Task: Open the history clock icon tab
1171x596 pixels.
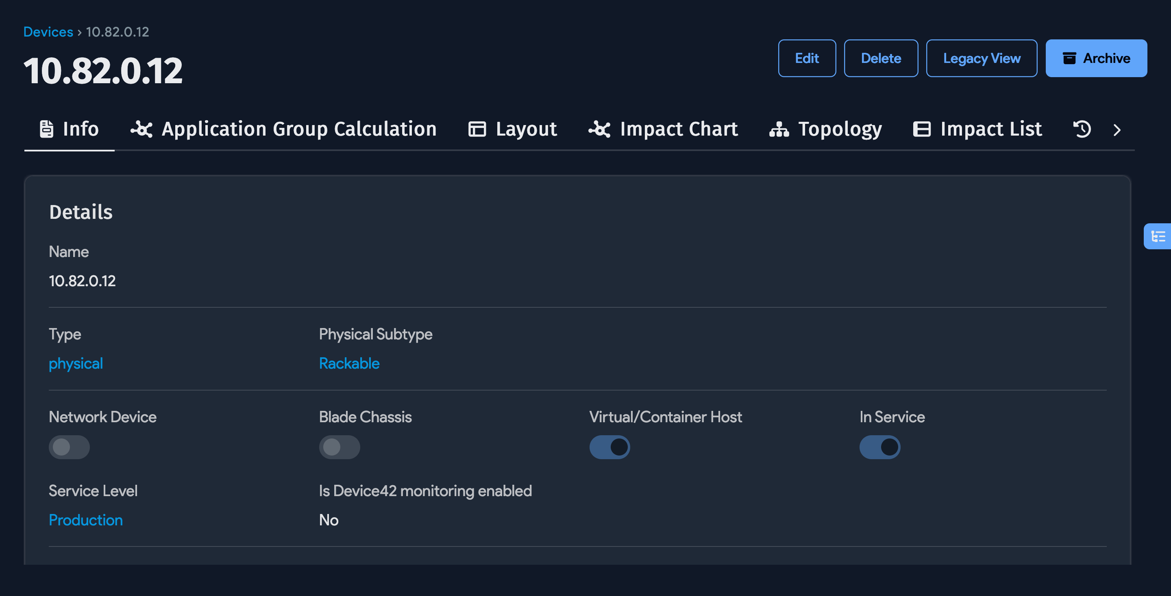Action: pyautogui.click(x=1082, y=129)
